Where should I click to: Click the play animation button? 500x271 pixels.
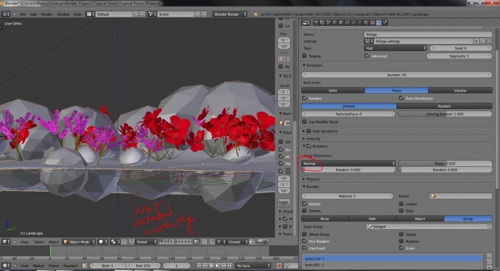pos(217,266)
